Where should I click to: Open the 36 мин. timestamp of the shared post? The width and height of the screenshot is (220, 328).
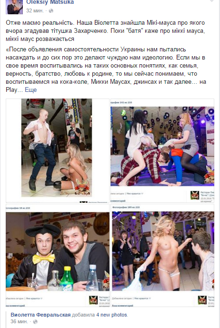tap(19, 321)
